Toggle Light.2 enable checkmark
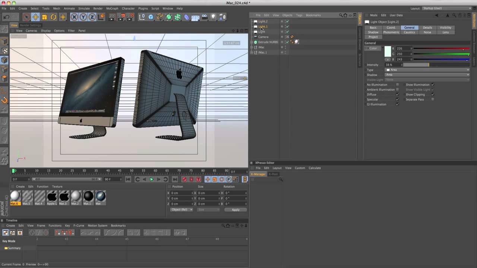 pyautogui.click(x=288, y=22)
